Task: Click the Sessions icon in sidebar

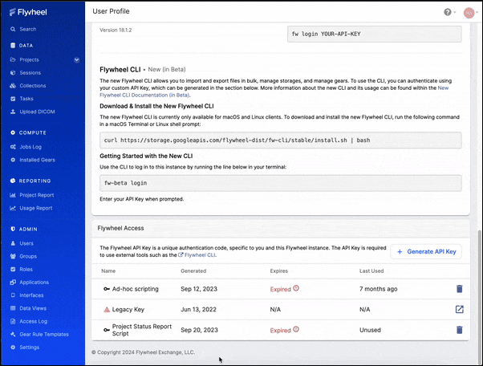Action: click(x=13, y=73)
